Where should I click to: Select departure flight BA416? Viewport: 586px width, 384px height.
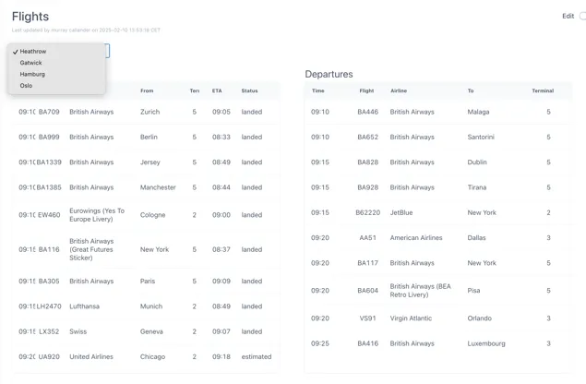point(367,343)
